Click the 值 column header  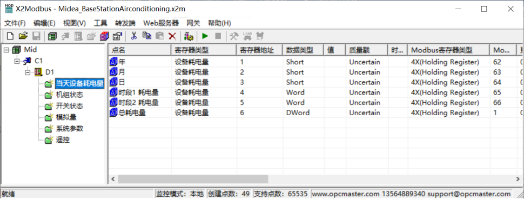click(x=334, y=50)
